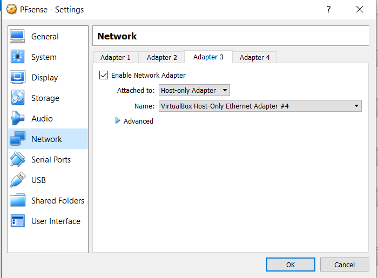Click the Advanced label text
The height and width of the screenshot is (278, 378).
[138, 121]
